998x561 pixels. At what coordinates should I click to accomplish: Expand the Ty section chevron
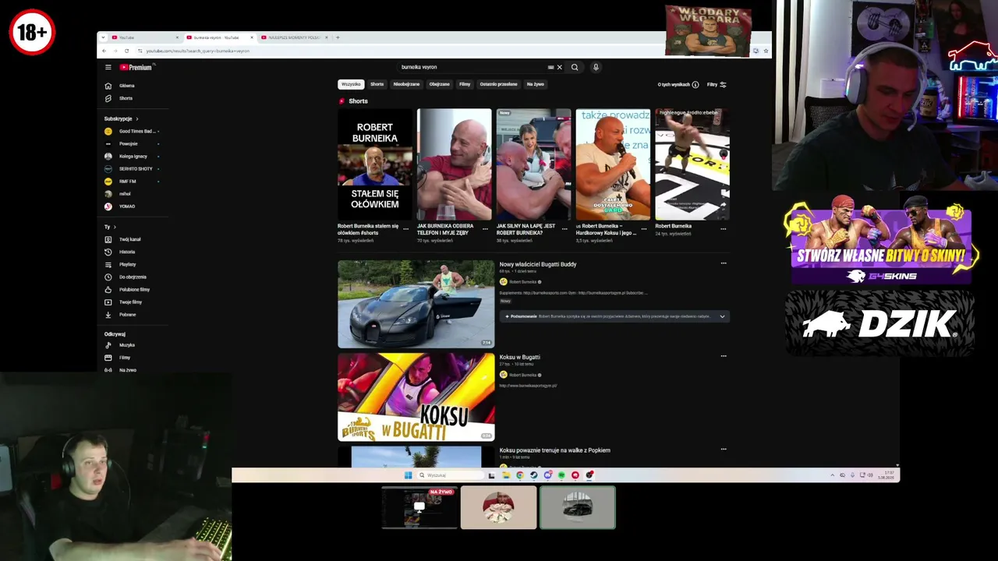[x=115, y=227]
